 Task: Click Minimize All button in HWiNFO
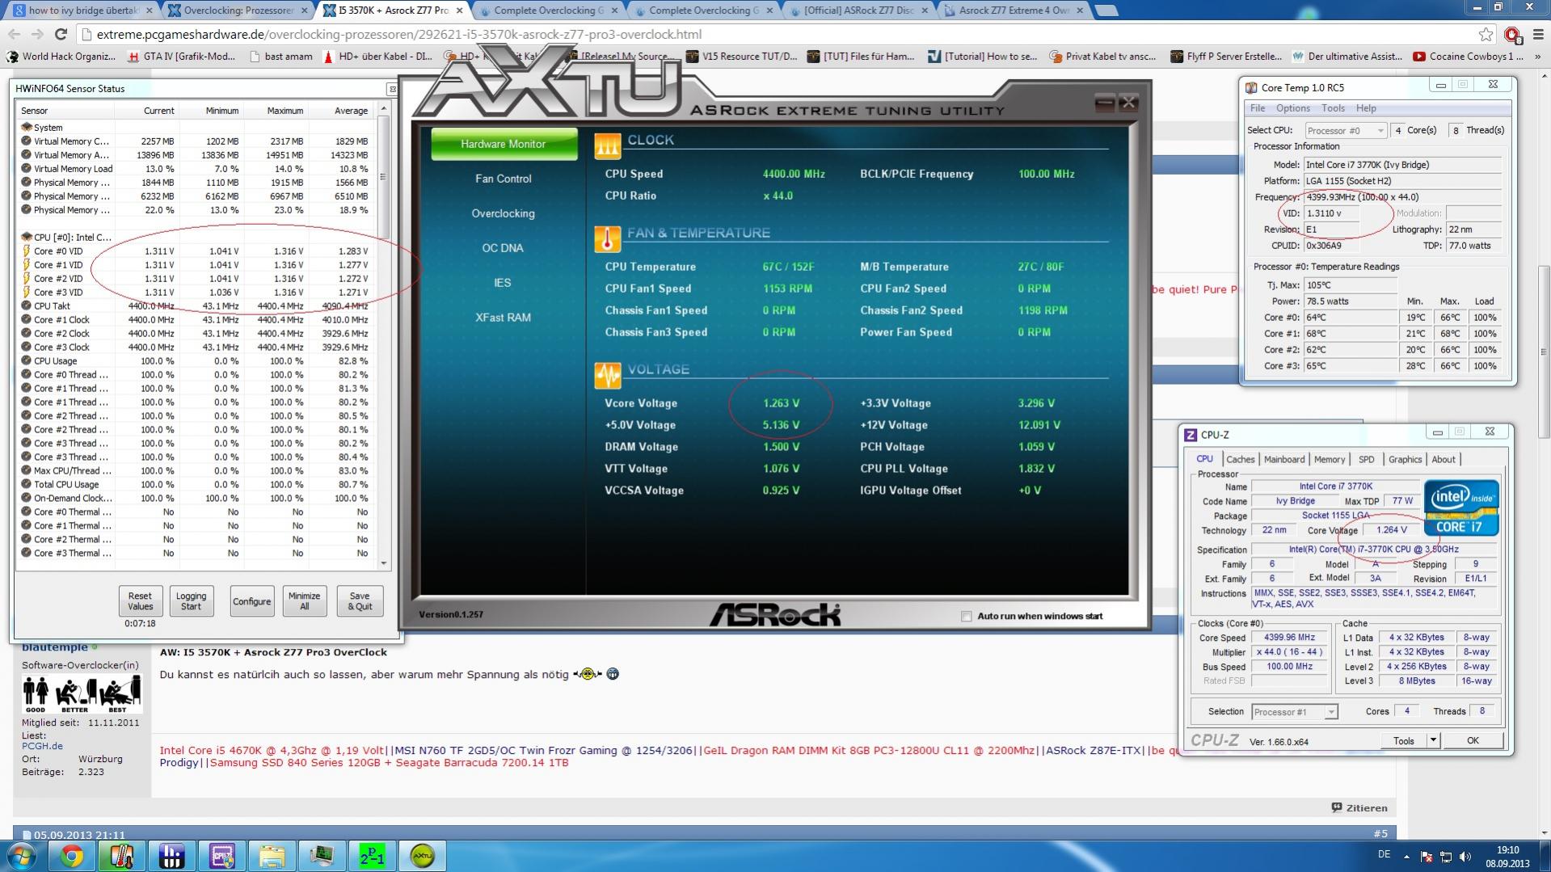305,600
